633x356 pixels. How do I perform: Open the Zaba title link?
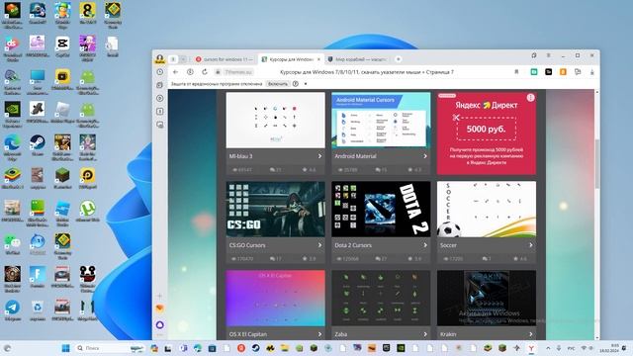(340, 334)
